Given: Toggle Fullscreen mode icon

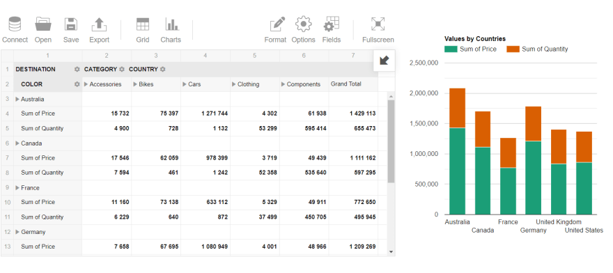Looking at the screenshot, I should [x=378, y=24].
